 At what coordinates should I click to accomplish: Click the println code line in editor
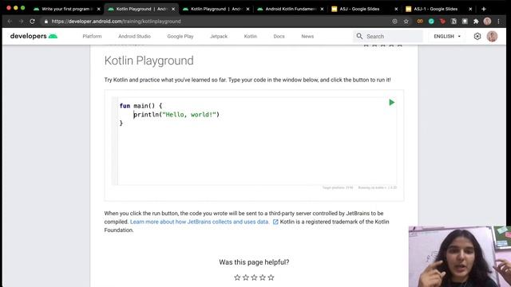coord(176,115)
